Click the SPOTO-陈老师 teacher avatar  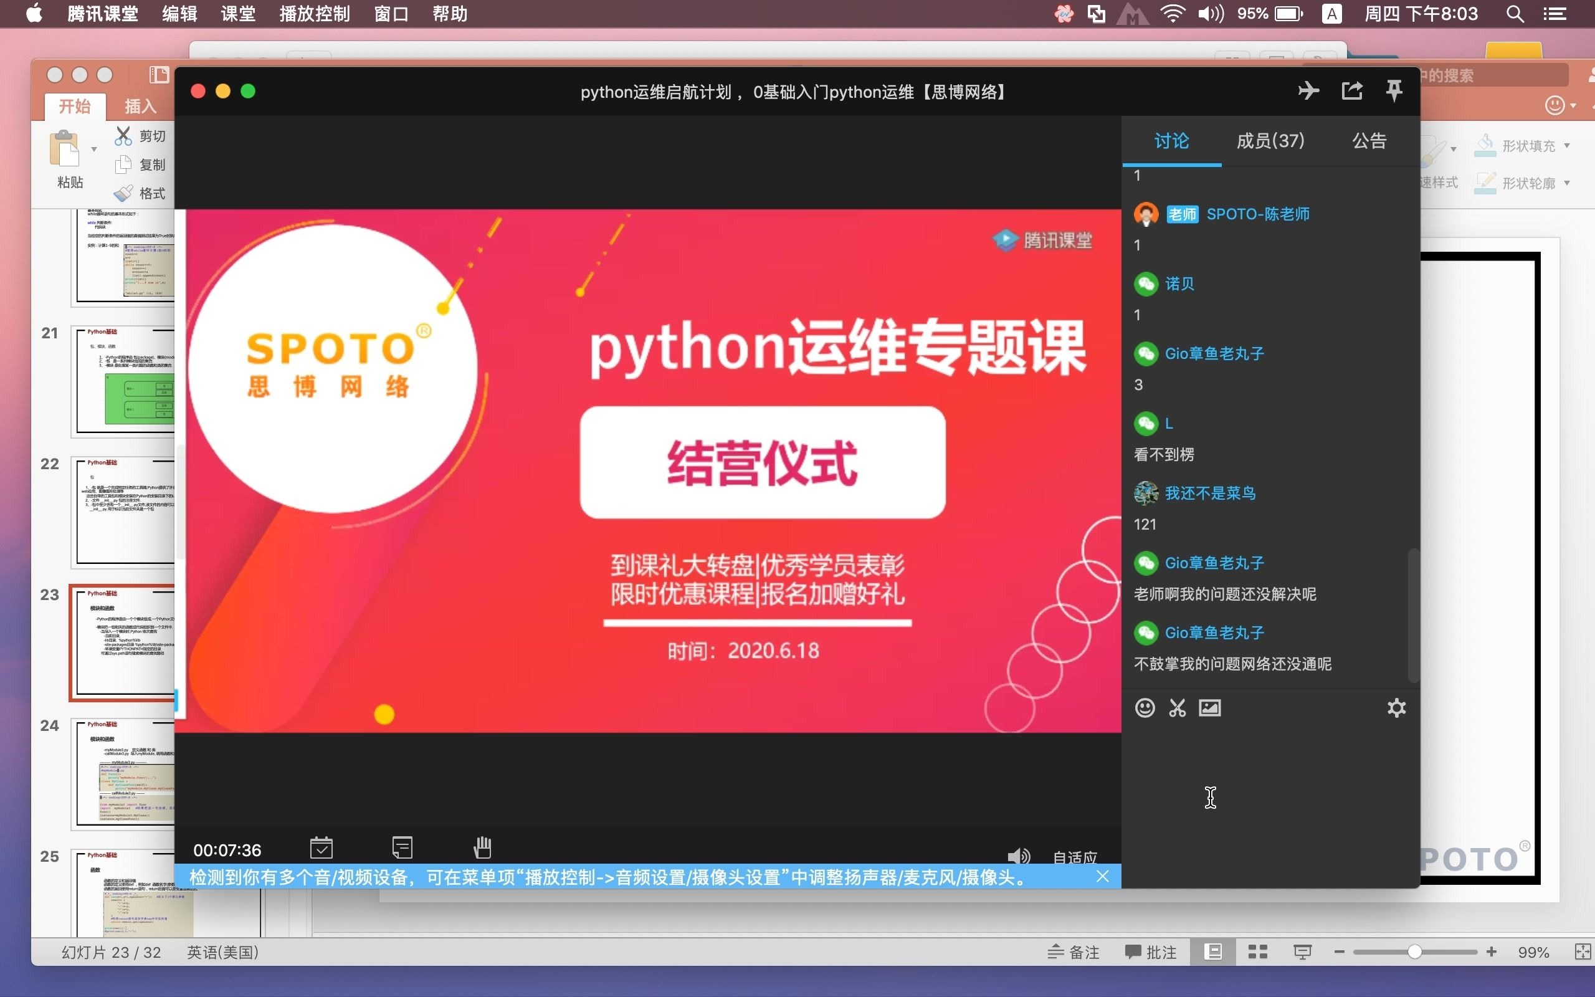pos(1146,214)
